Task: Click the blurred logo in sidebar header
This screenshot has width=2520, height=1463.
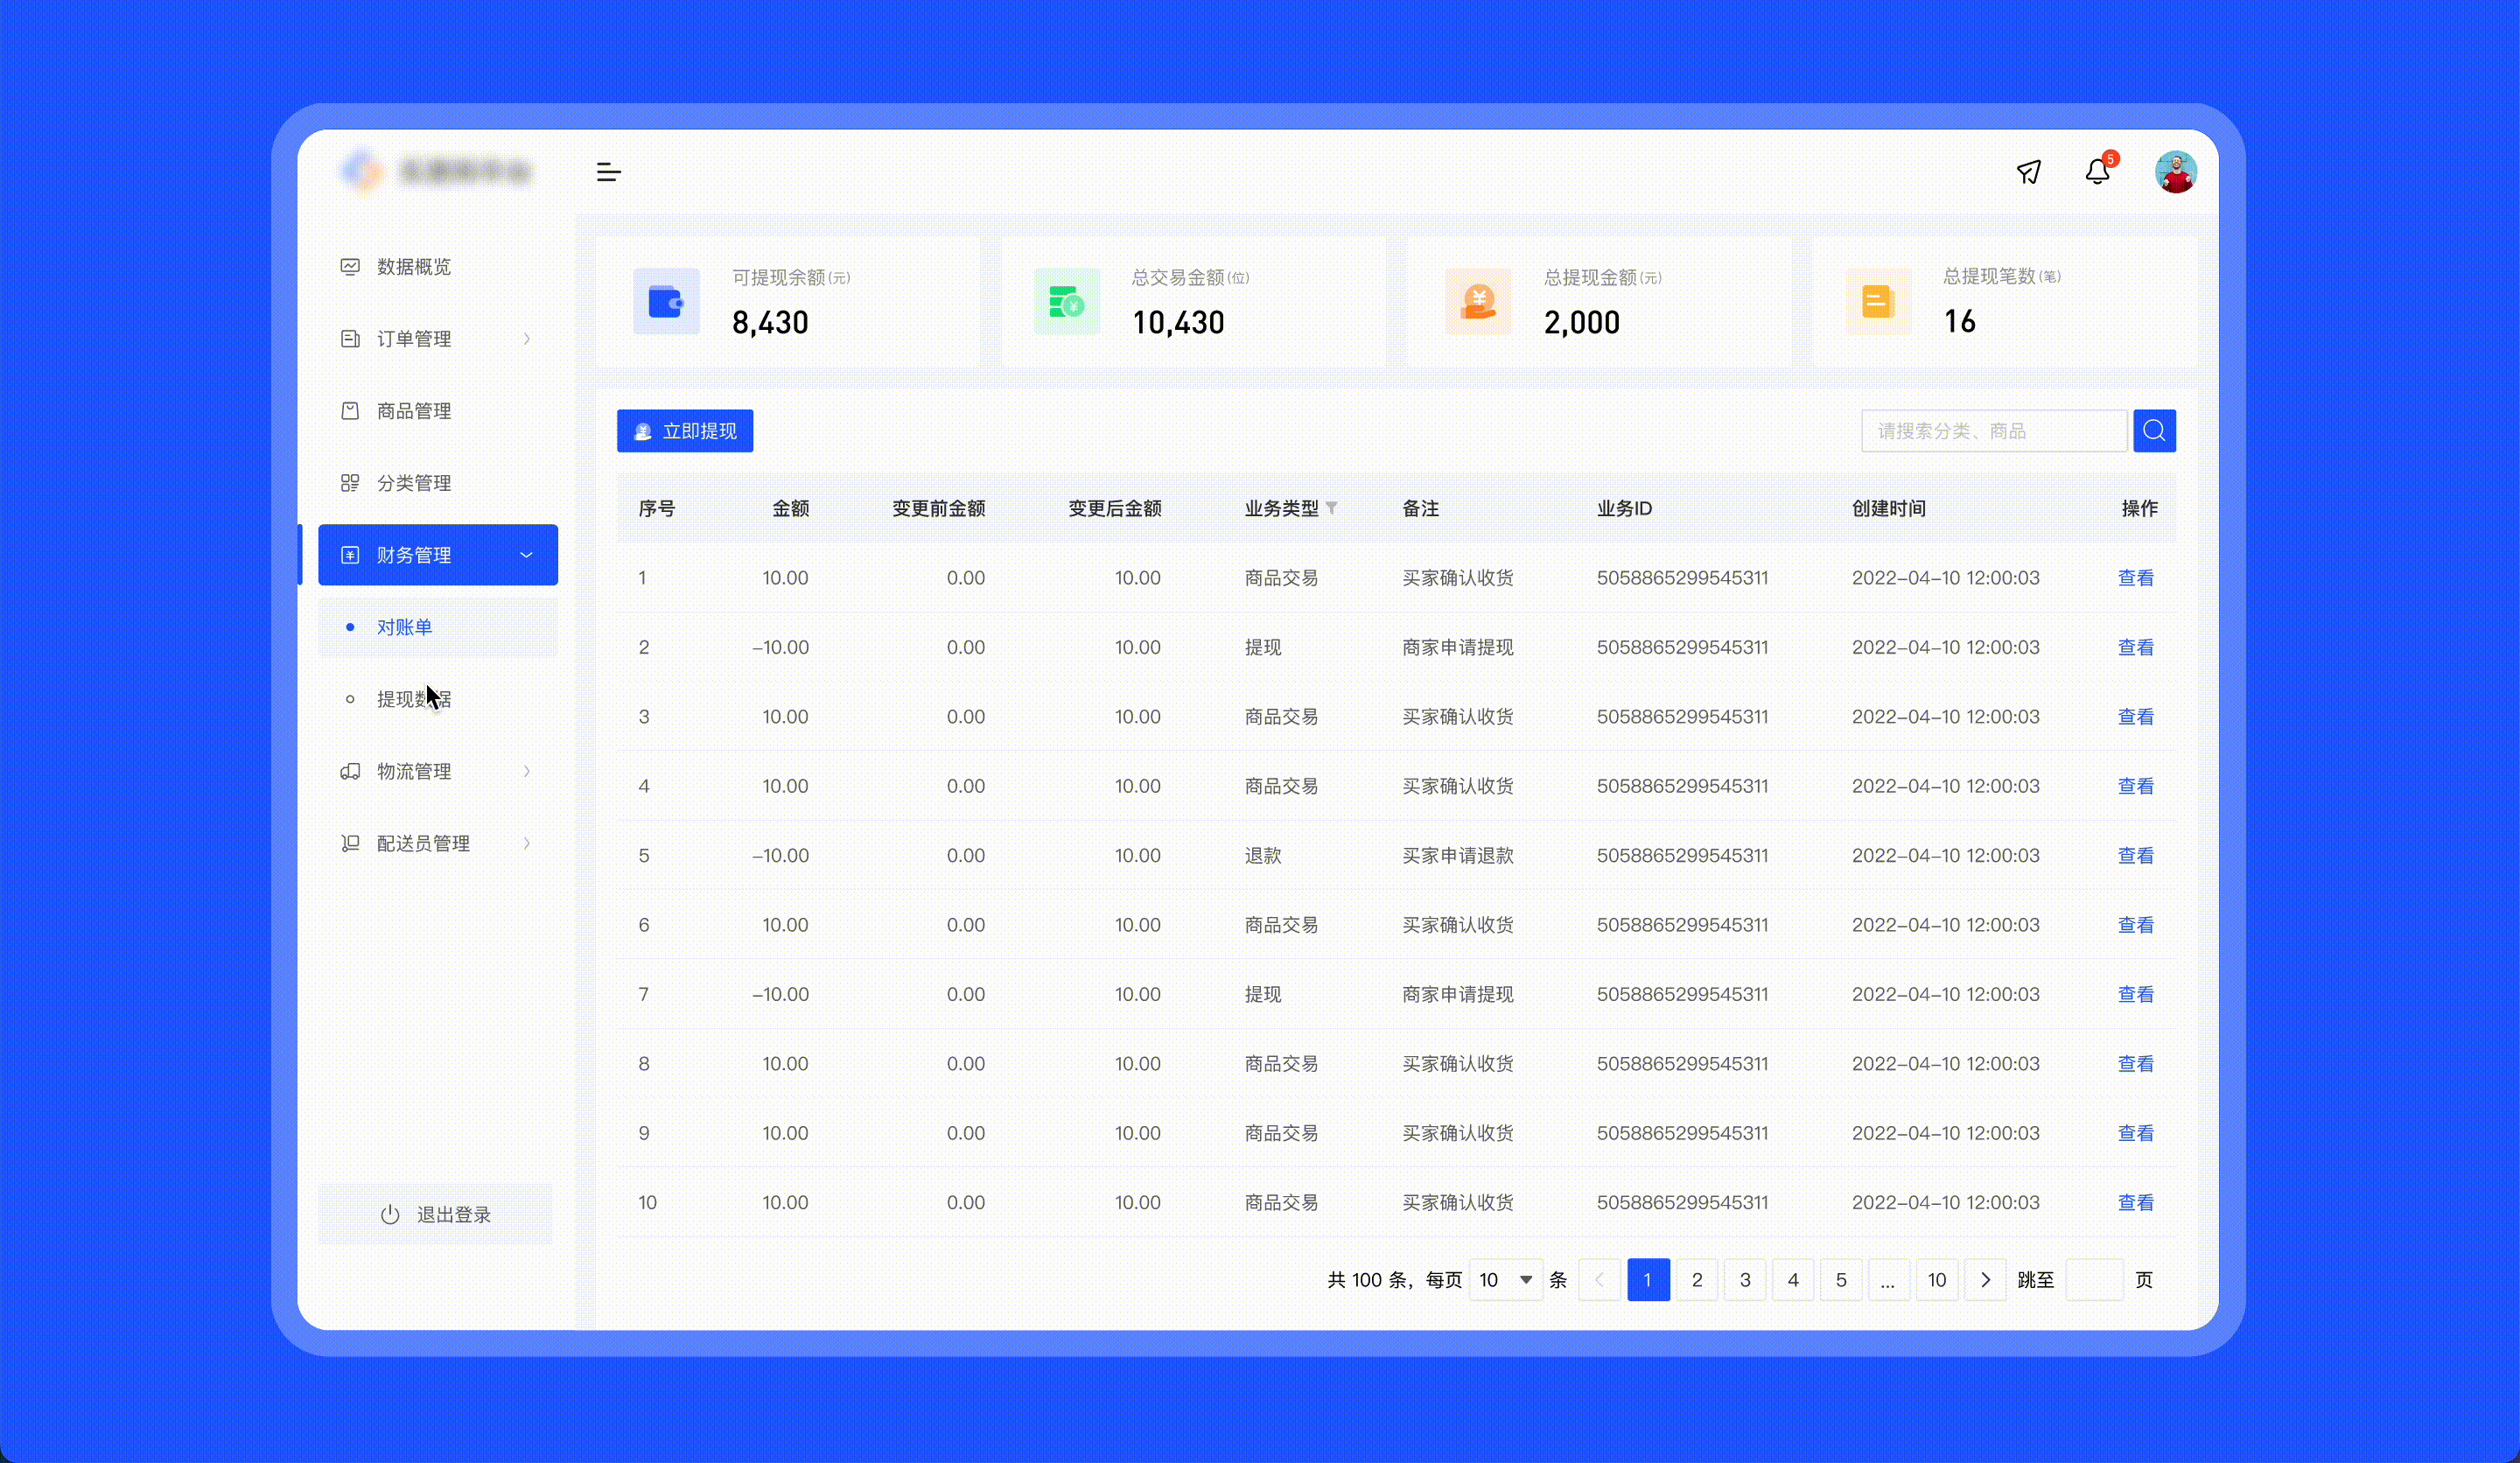Action: tap(436, 172)
